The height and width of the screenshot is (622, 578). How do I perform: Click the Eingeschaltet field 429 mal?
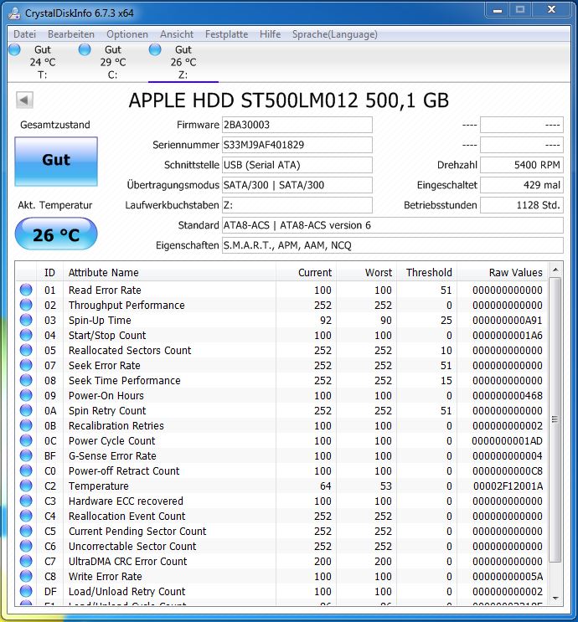coord(522,185)
